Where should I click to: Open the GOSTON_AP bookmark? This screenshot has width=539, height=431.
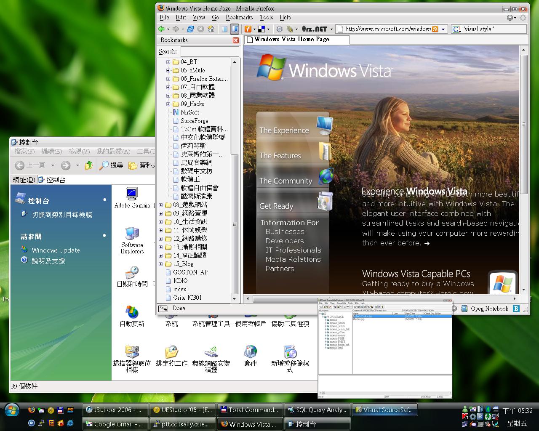tap(190, 272)
